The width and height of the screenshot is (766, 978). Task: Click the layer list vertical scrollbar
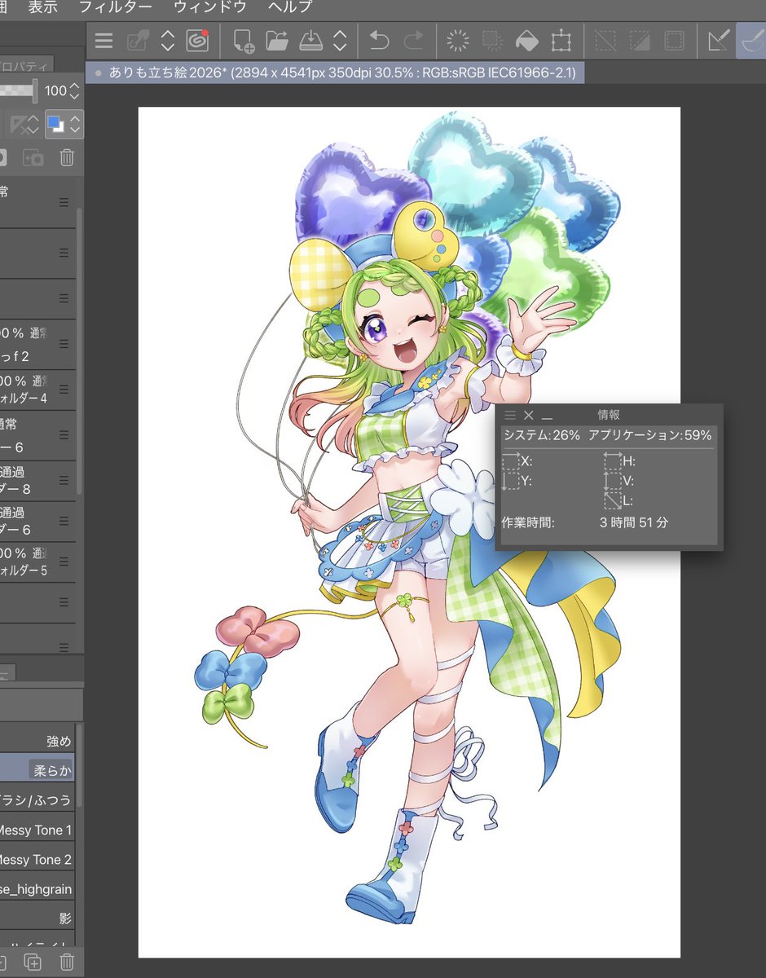click(x=80, y=350)
